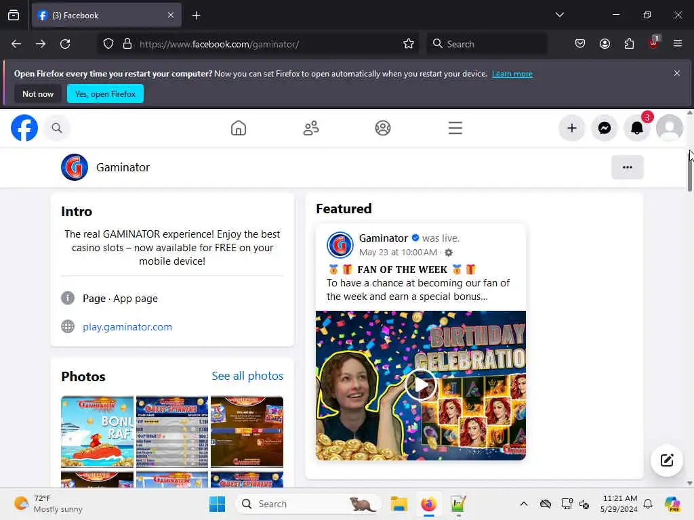Bookmark this page with star
The height and width of the screenshot is (520, 694).
409,44
